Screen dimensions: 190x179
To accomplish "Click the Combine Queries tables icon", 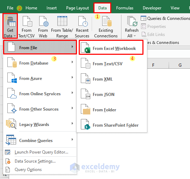I will point(11,140).
